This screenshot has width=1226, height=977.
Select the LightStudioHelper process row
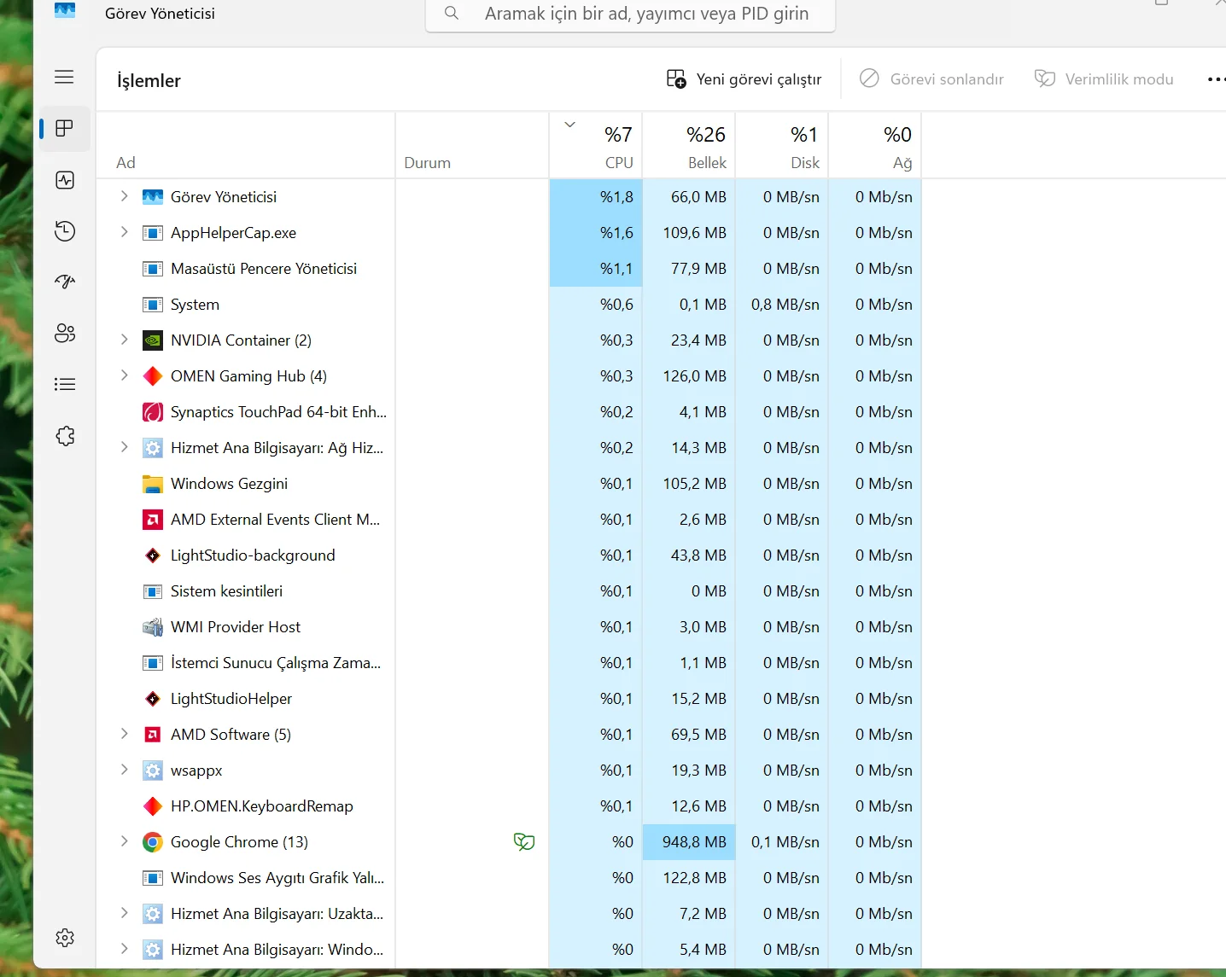pos(509,699)
